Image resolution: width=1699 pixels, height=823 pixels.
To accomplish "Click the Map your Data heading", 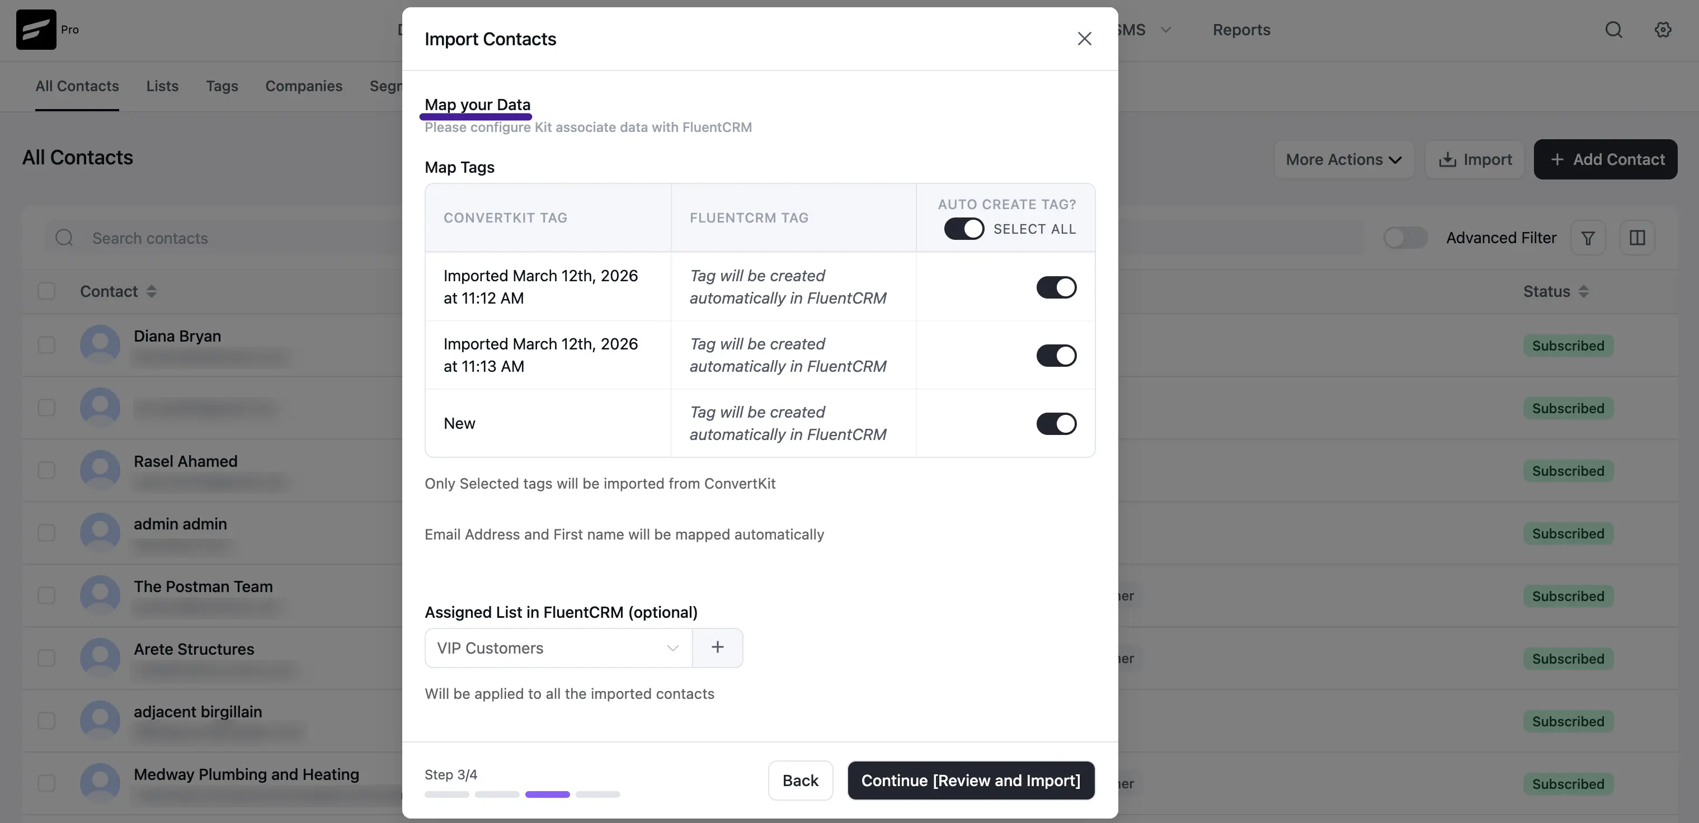I will tap(478, 105).
